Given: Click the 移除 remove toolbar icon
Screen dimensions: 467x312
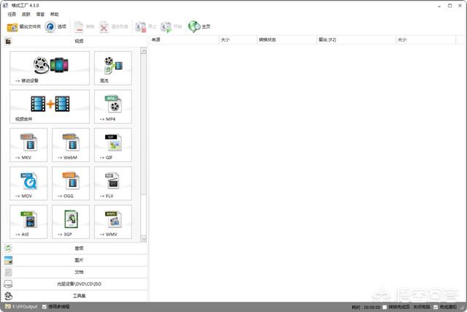Looking at the screenshot, I should [79, 27].
